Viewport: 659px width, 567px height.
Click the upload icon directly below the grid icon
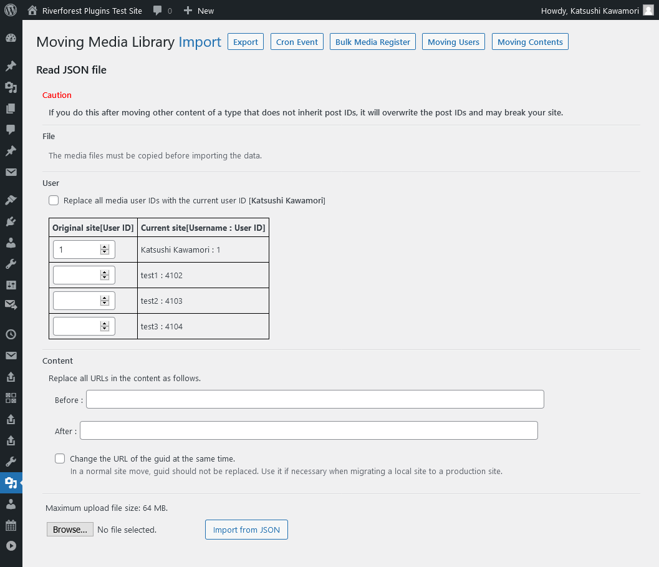coord(11,419)
